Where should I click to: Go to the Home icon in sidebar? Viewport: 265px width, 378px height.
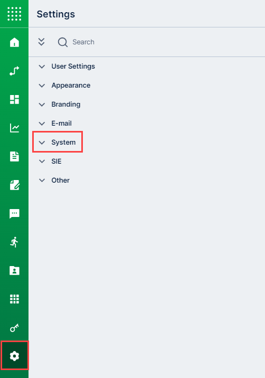14,42
